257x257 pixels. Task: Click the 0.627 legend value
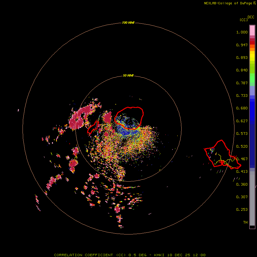(x=242, y=121)
